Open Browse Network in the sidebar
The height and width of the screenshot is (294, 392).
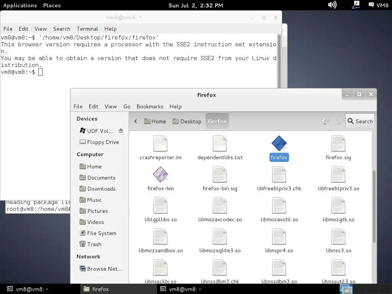pos(101,269)
